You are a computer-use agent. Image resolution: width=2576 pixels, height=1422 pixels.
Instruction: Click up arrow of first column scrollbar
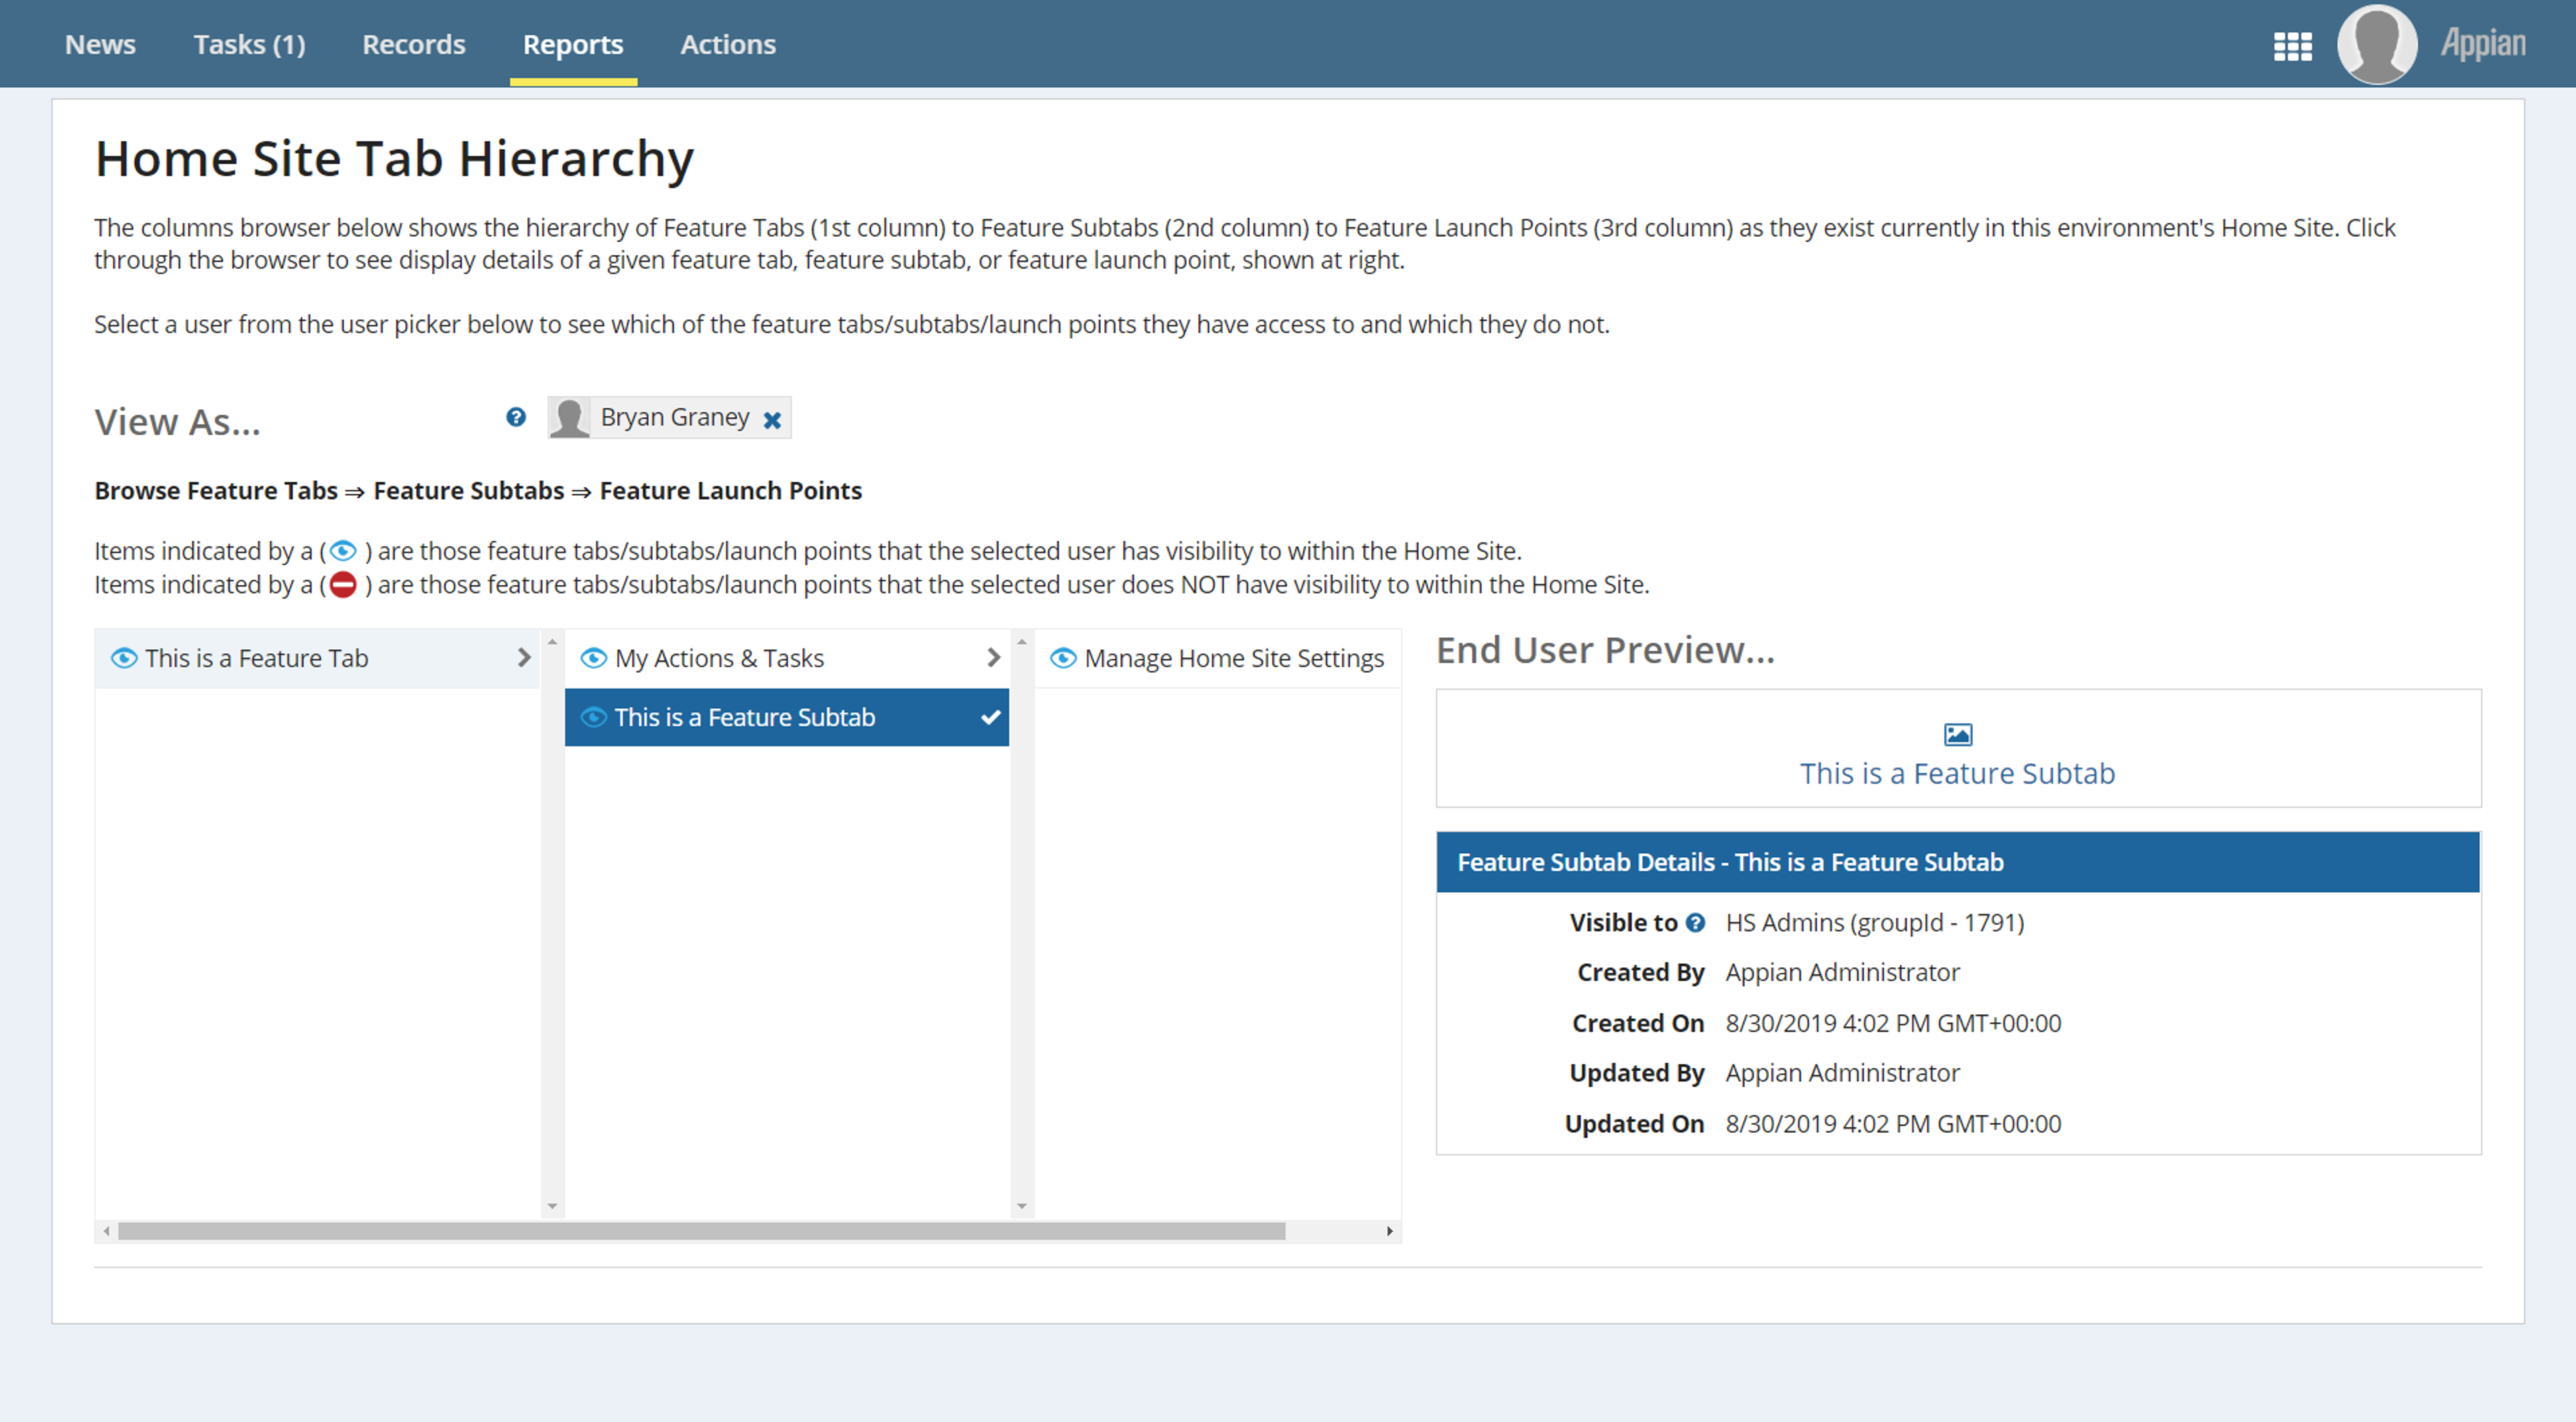[552, 641]
